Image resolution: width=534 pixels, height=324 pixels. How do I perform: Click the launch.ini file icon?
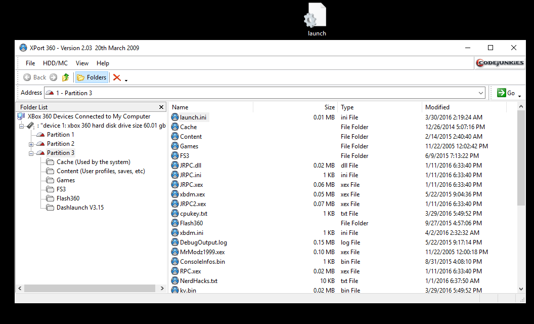coord(174,117)
